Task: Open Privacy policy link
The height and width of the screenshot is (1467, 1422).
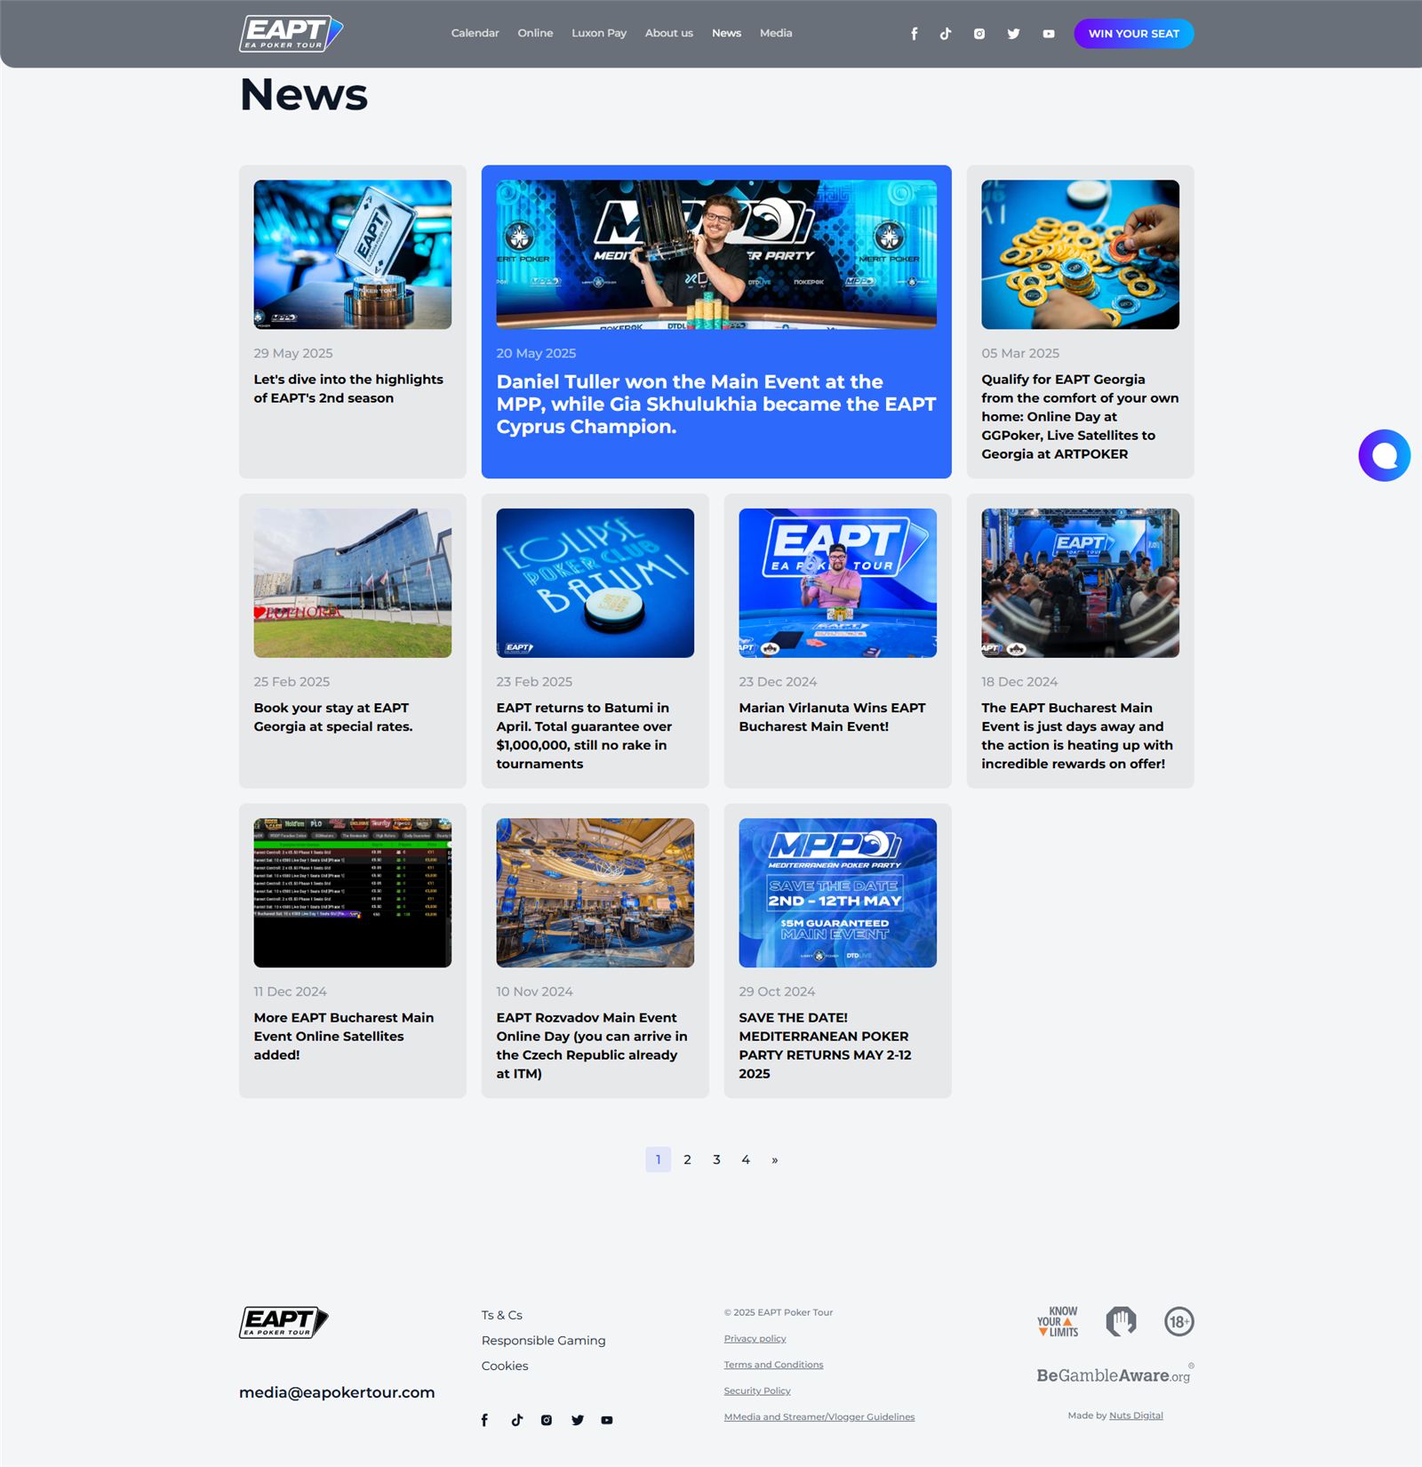Action: pyautogui.click(x=755, y=1338)
